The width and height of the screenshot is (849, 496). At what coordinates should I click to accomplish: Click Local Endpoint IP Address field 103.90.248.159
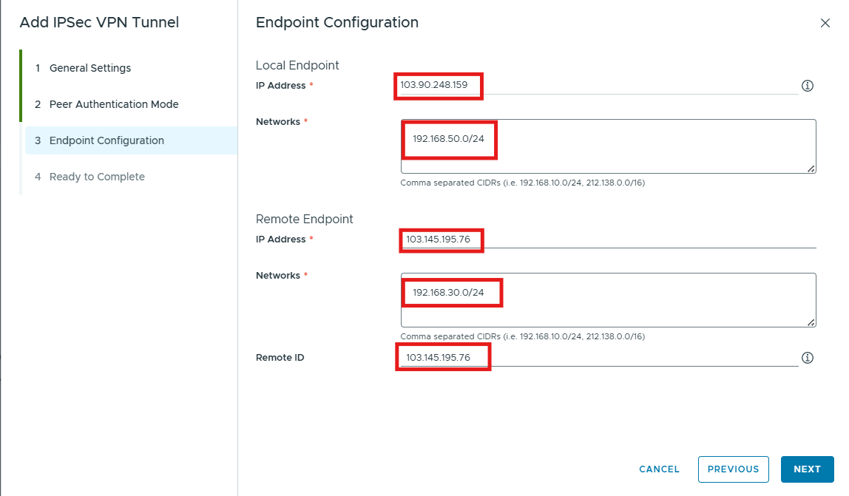[x=599, y=85]
